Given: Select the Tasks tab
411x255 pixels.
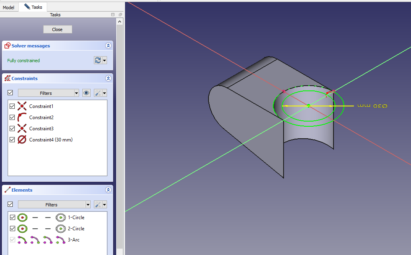Looking at the screenshot, I should 34,7.
